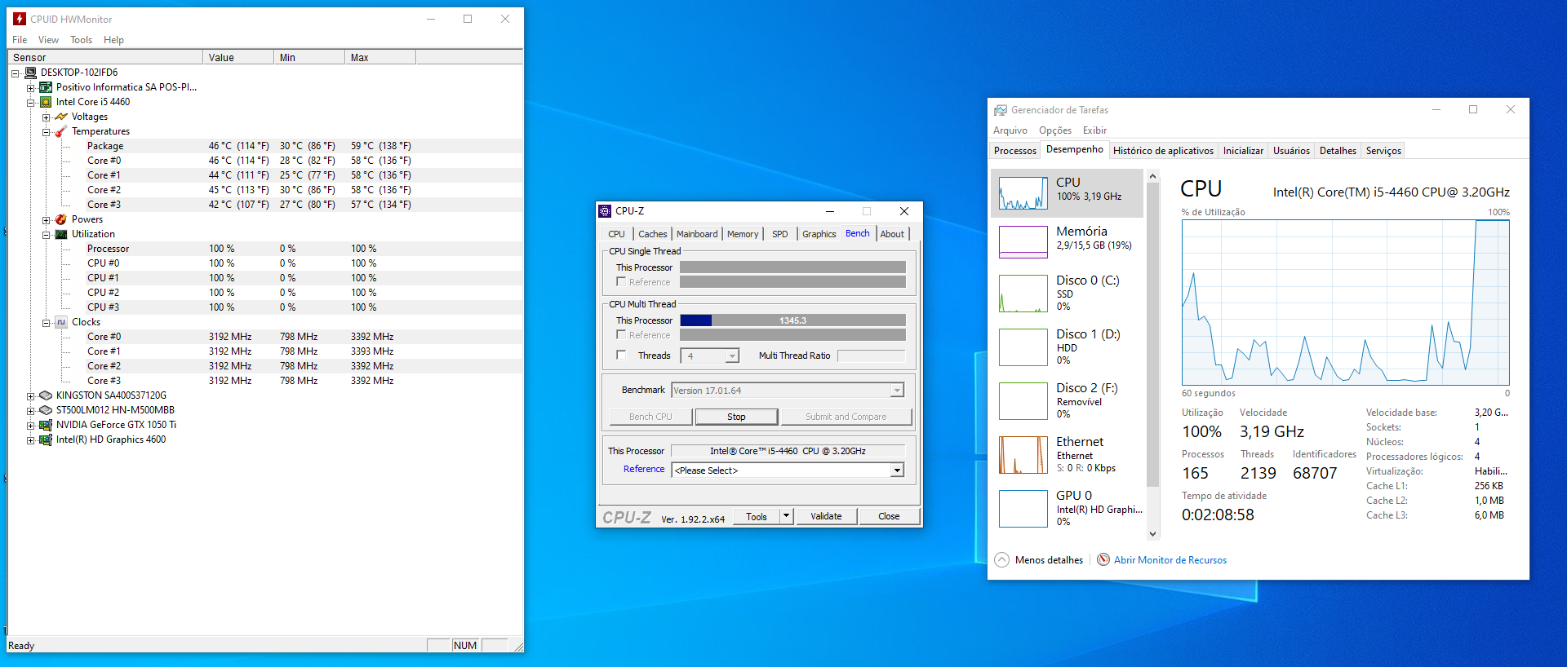
Task: Enable Single Thread Reference checkbox
Action: pyautogui.click(x=621, y=281)
